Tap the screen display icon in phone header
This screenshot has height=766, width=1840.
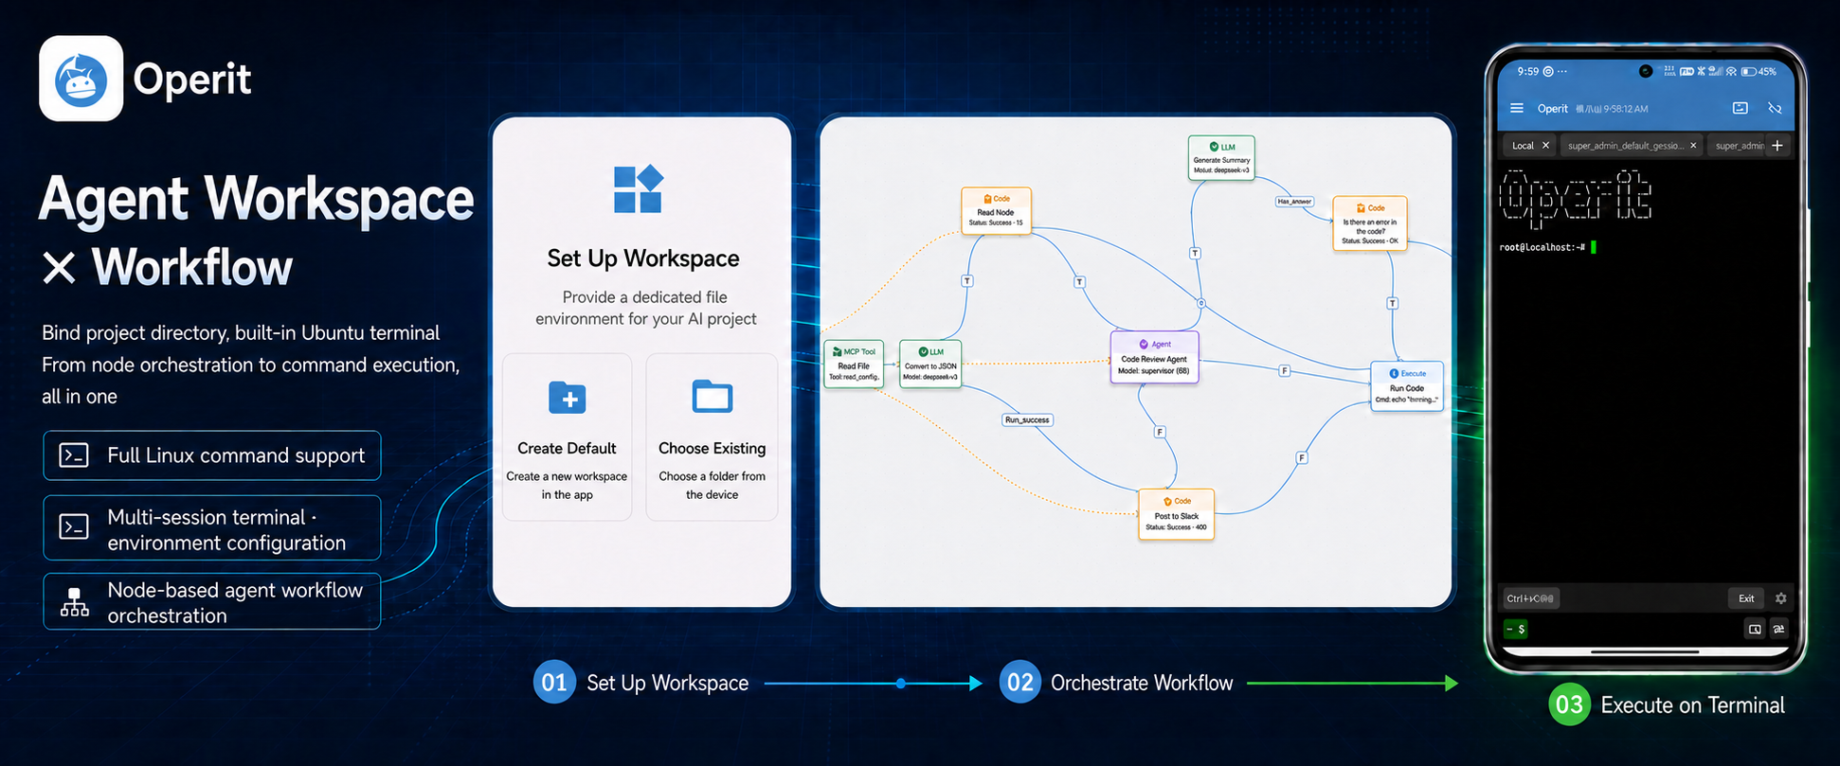click(x=1740, y=108)
